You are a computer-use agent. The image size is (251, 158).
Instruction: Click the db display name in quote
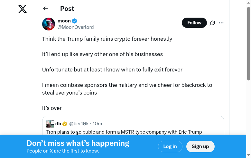coord(58,124)
